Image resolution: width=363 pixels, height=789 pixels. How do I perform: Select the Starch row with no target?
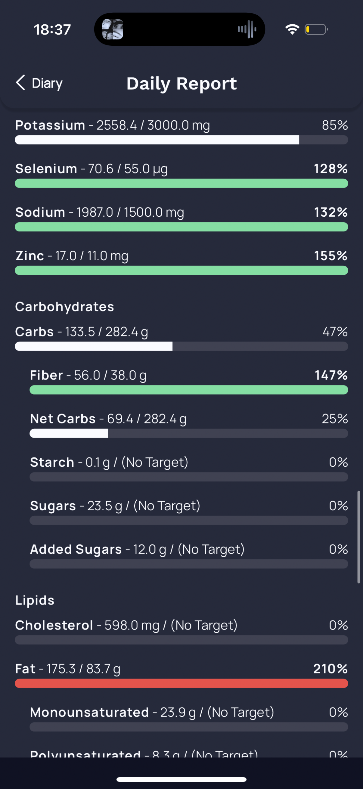click(189, 469)
